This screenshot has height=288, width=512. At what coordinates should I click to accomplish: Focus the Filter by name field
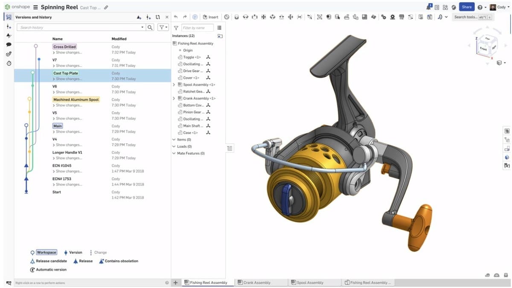tap(198, 28)
